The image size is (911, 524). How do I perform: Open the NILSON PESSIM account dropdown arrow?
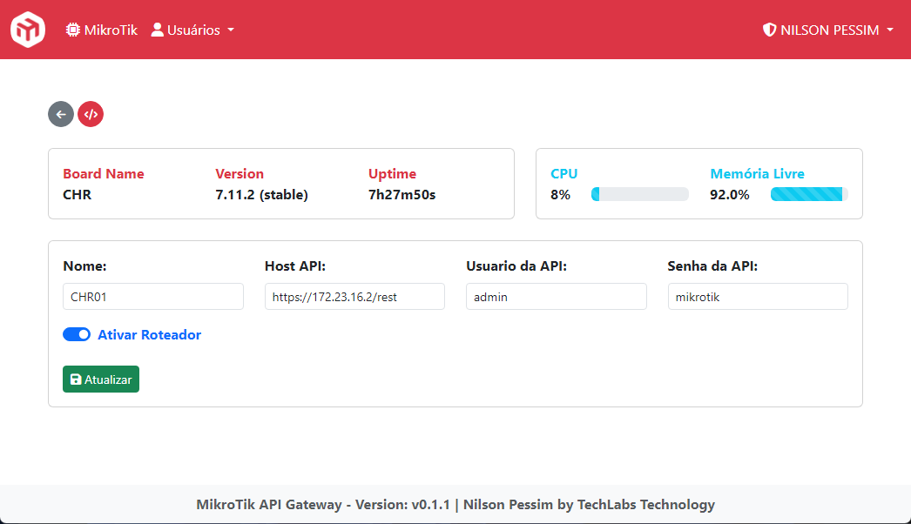(890, 30)
